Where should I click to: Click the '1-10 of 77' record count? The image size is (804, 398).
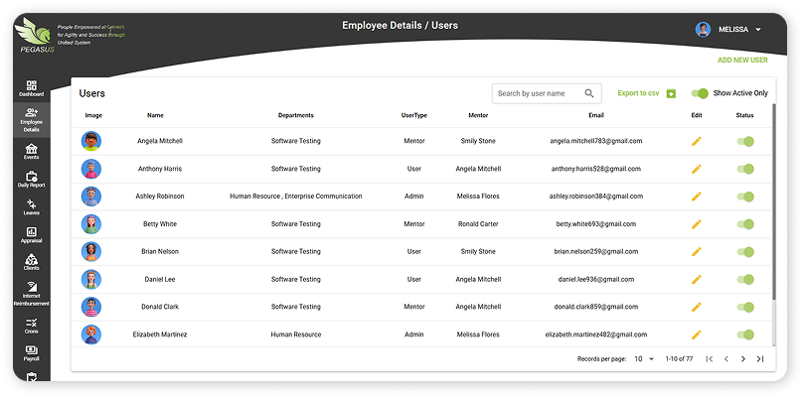pyautogui.click(x=679, y=359)
